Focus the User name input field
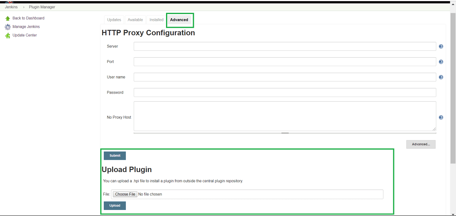 (x=285, y=77)
